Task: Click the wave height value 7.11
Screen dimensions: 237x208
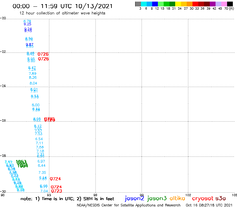Action: [x=39, y=143]
